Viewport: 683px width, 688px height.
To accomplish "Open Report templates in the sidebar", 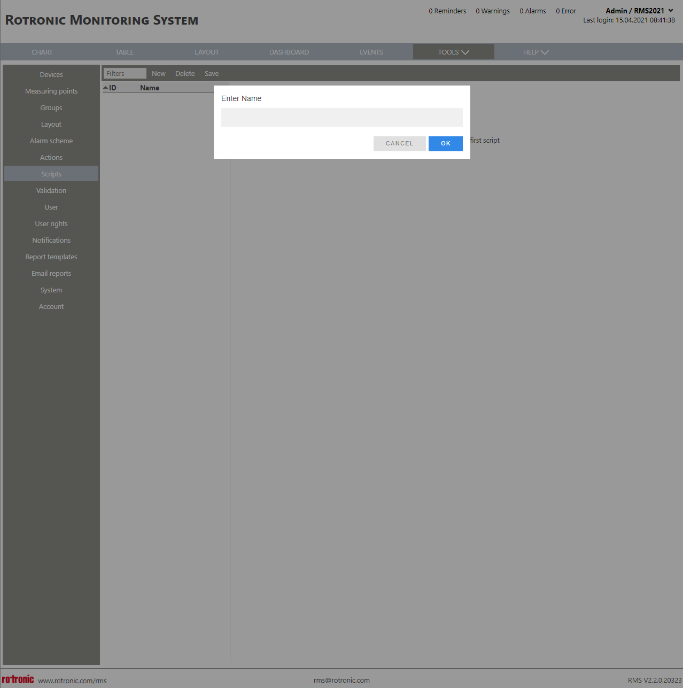I will click(51, 257).
